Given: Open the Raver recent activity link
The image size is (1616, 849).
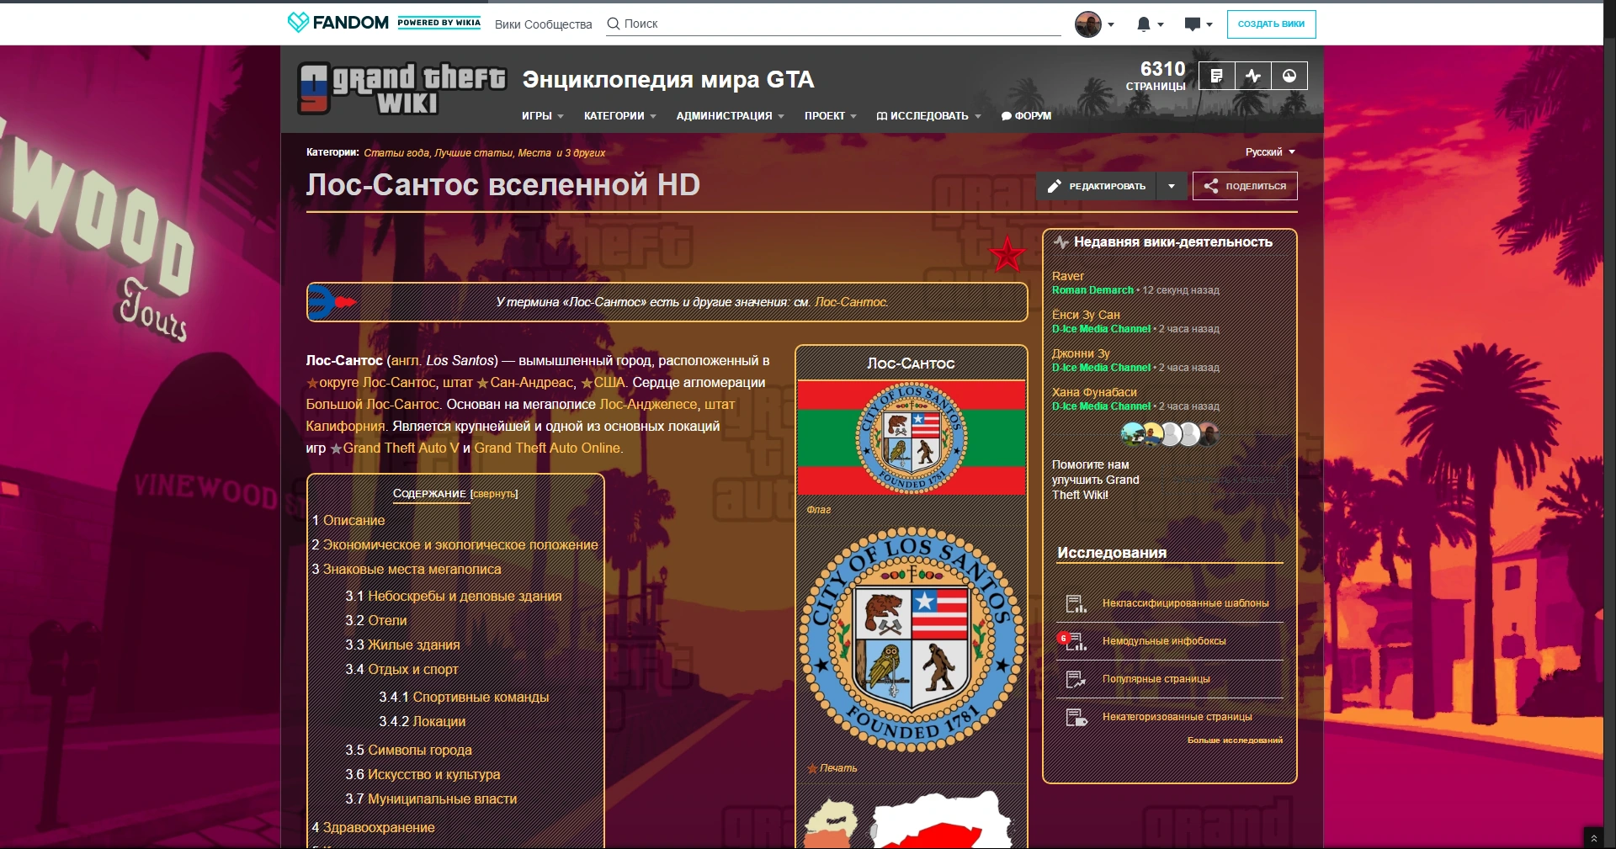Looking at the screenshot, I should click(x=1067, y=276).
